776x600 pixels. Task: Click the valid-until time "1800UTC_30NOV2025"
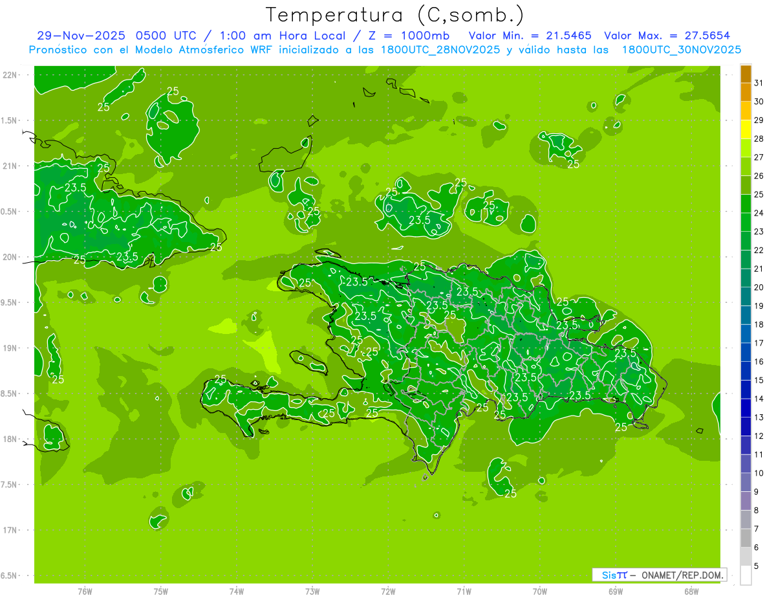681,49
